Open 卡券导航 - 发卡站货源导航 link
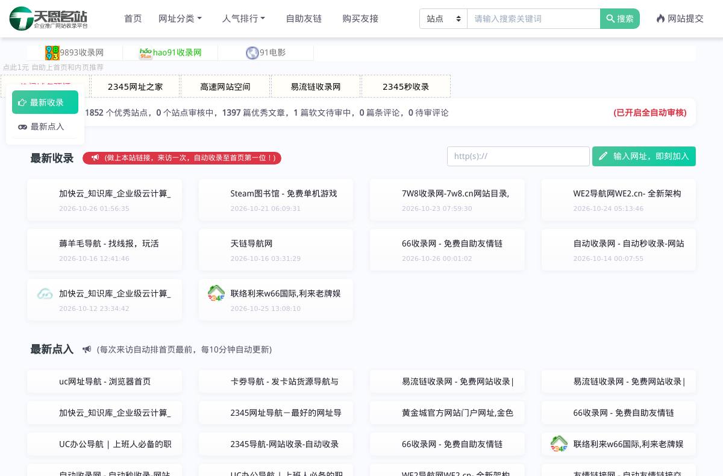The image size is (723, 476). click(x=276, y=381)
